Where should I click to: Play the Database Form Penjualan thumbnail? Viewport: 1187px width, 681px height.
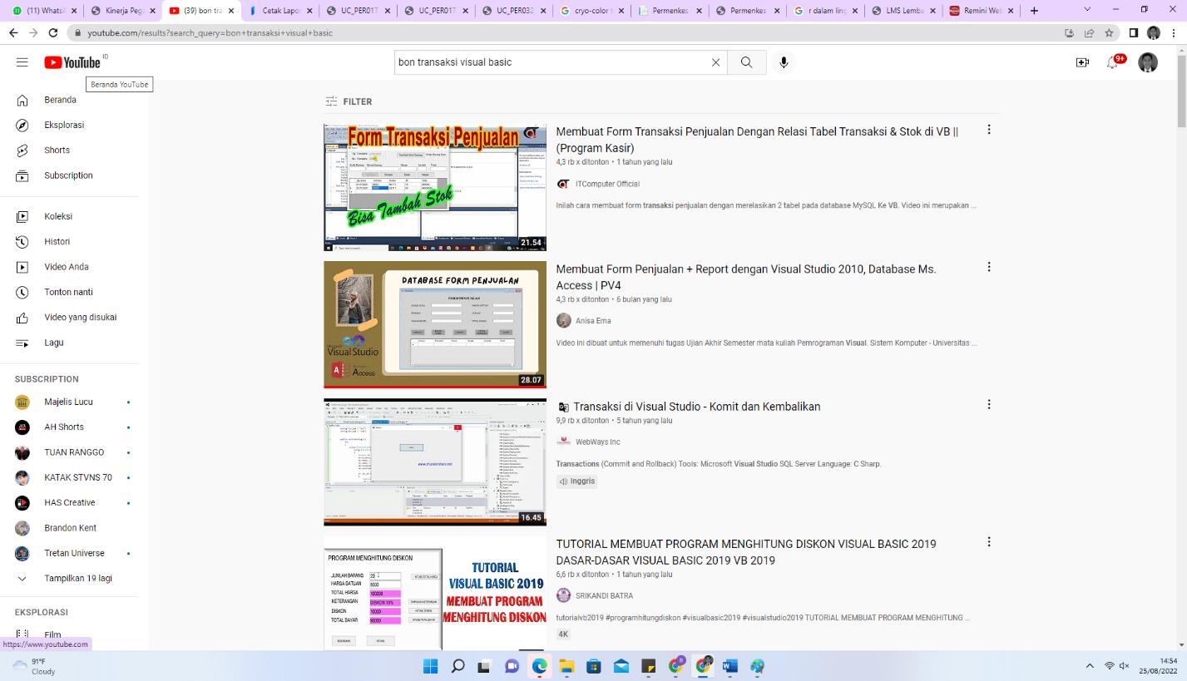tap(435, 324)
